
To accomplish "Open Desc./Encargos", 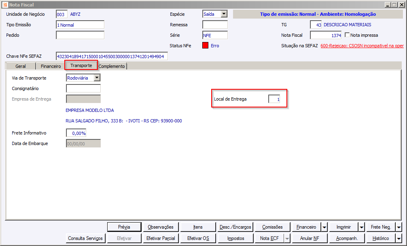I will pyautogui.click(x=235, y=227).
